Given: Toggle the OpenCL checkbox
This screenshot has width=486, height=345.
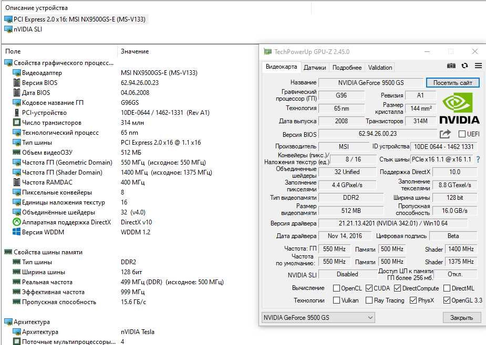Looking at the screenshot, I should coord(336,288).
